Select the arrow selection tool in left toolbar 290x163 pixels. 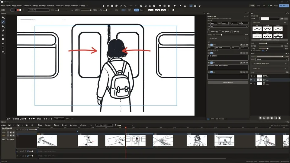3,18
